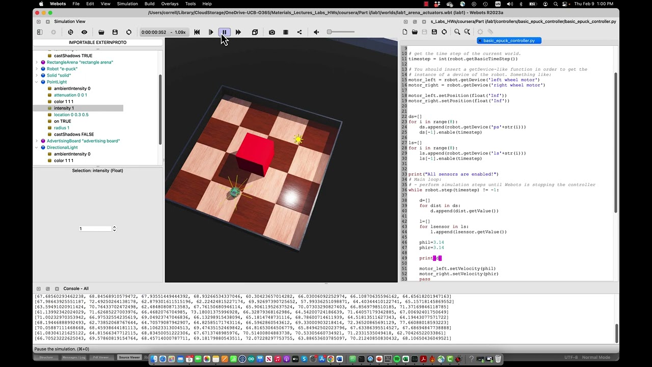This screenshot has width=652, height=367.
Task: Open the Simulation menu
Action: point(127,4)
